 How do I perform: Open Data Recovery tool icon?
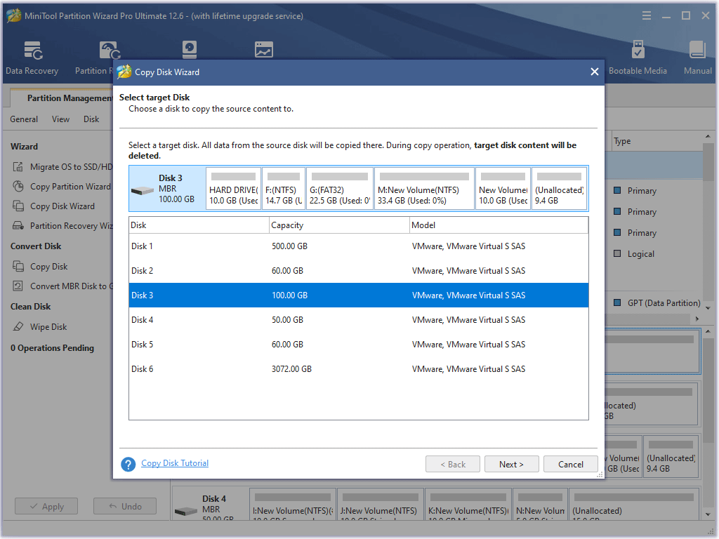(33, 50)
